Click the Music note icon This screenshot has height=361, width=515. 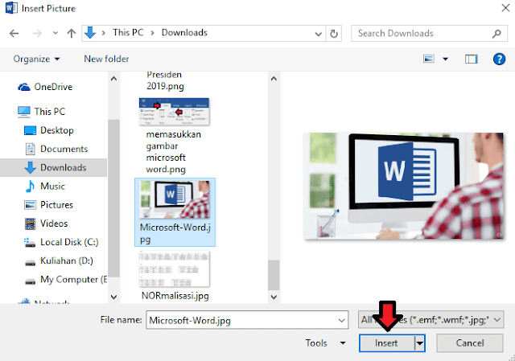[30, 187]
